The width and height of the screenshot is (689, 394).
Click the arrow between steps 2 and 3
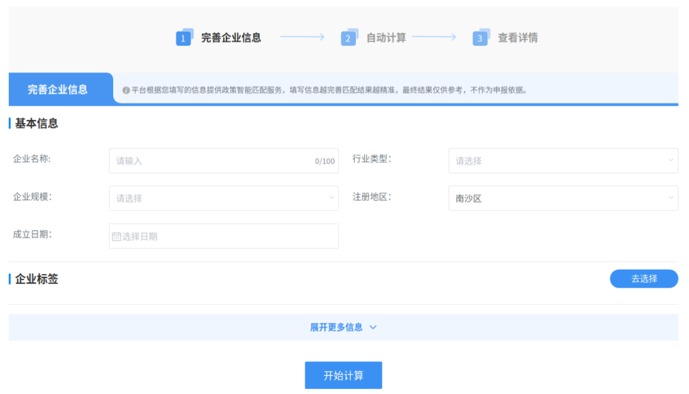[x=434, y=37]
